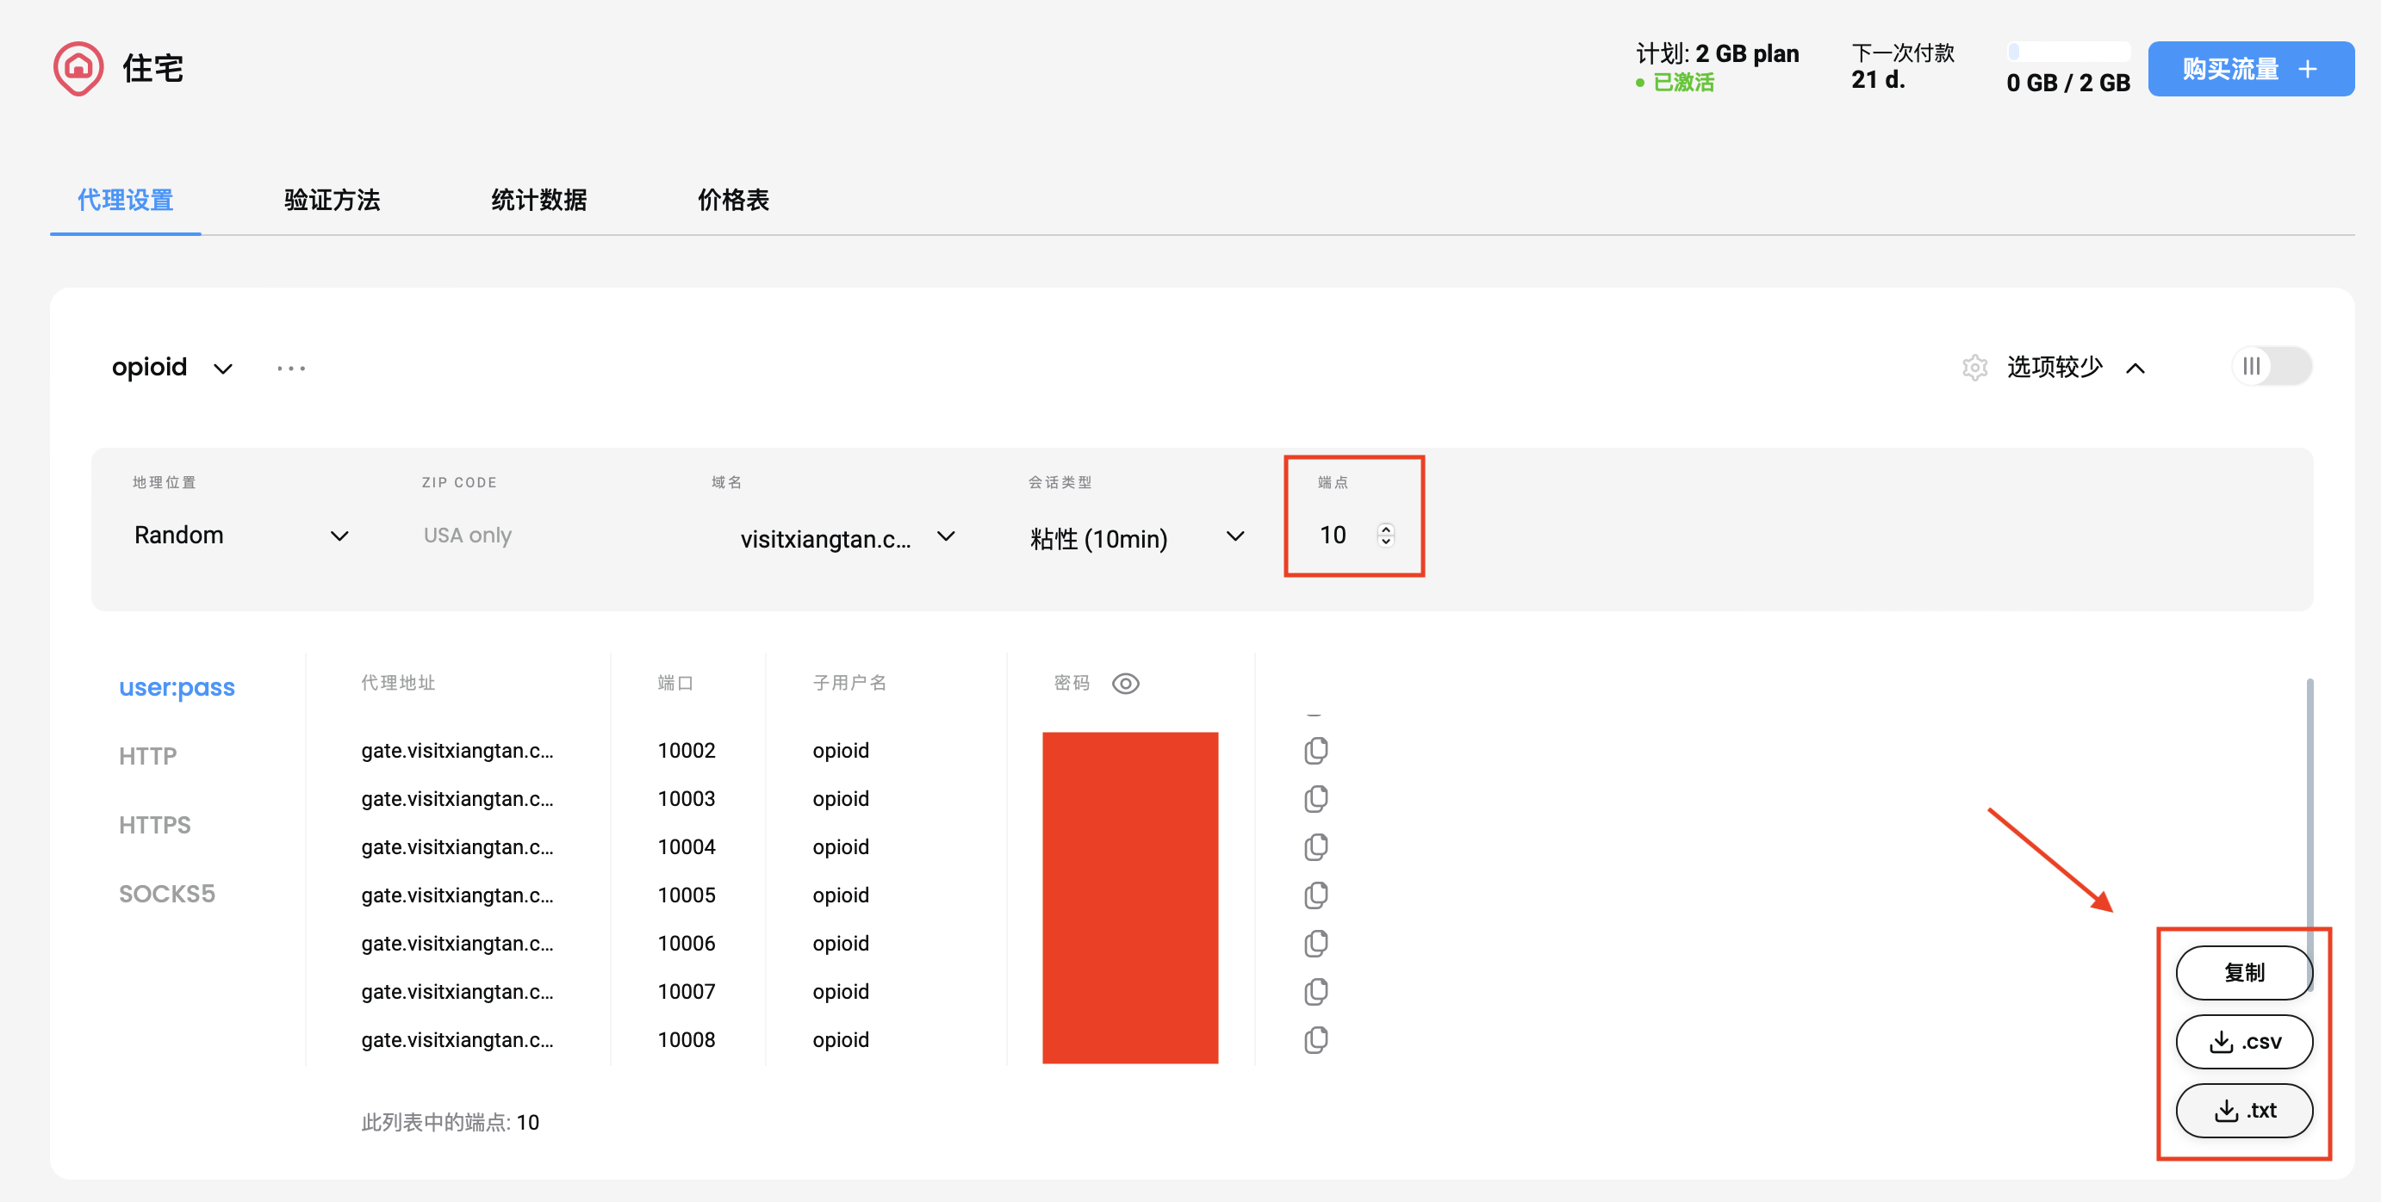Download the list as .txt

(2243, 1110)
